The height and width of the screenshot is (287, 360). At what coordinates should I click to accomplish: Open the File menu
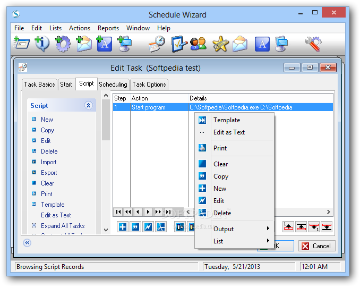[19, 28]
